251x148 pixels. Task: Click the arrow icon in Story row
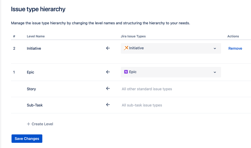(x=108, y=88)
